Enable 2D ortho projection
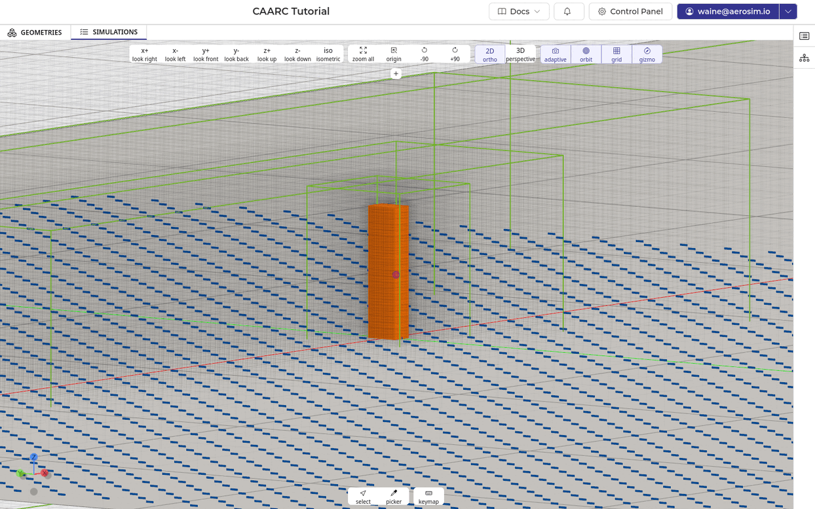The width and height of the screenshot is (815, 509). coord(490,54)
